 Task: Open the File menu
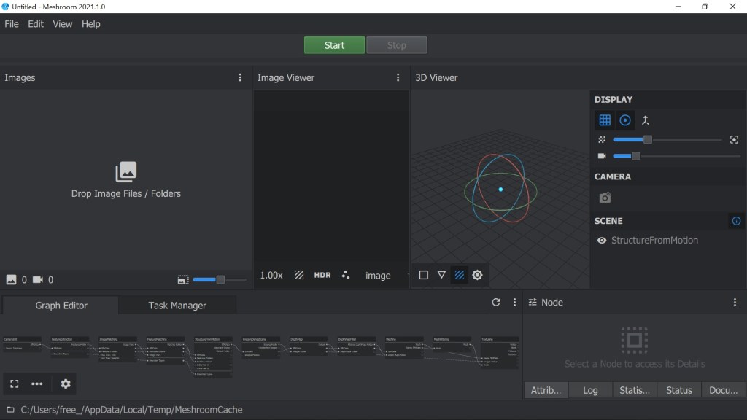click(12, 24)
